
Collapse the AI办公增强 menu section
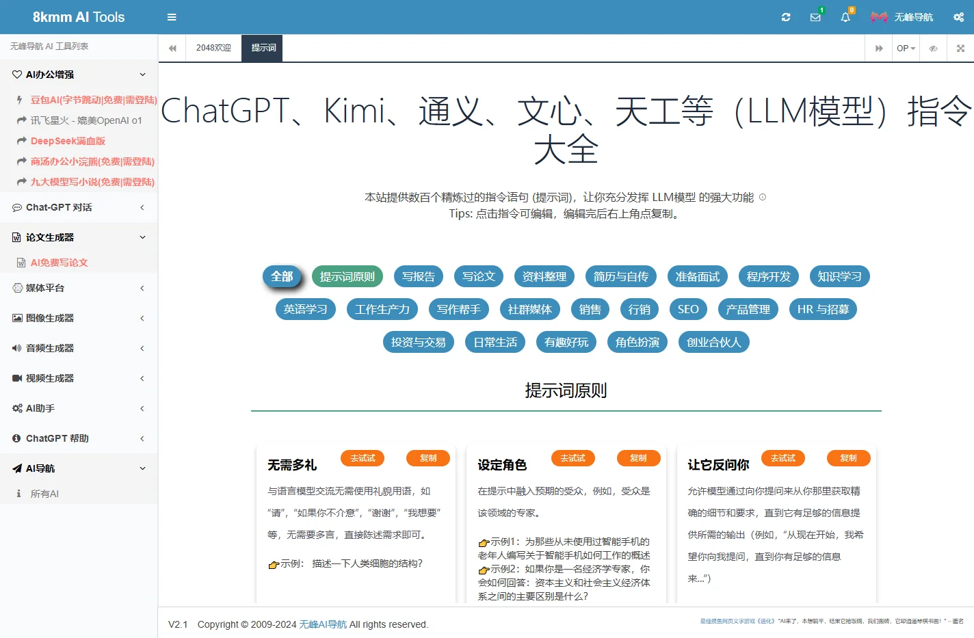tap(79, 75)
